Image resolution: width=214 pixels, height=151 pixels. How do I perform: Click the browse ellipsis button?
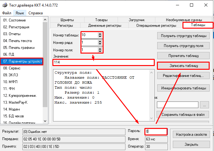(204, 105)
